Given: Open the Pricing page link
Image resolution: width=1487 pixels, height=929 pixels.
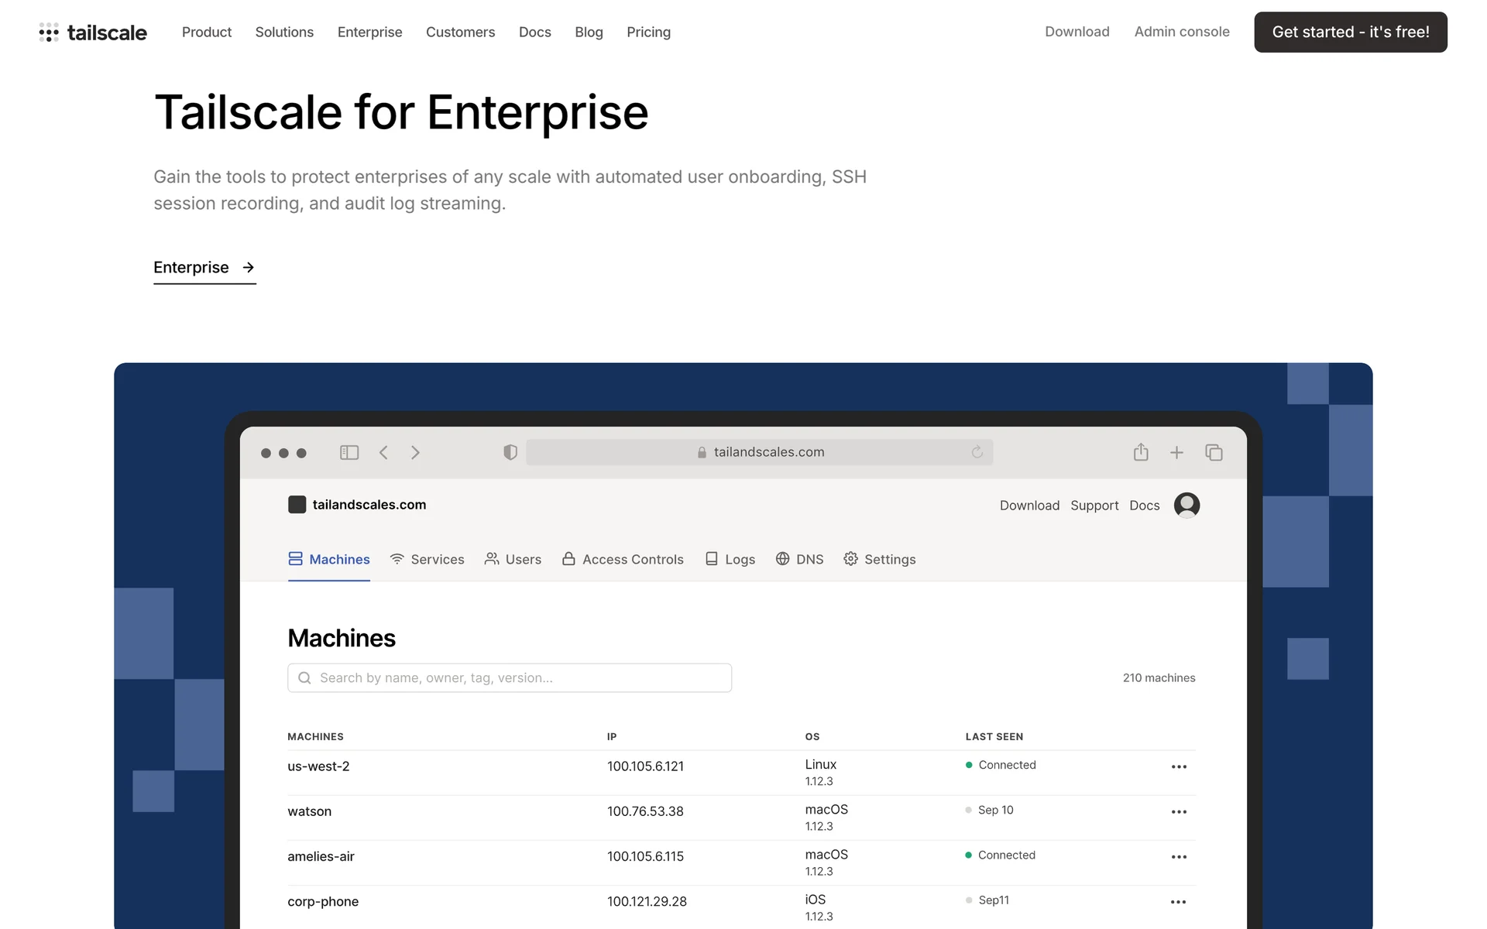Looking at the screenshot, I should 648,33.
